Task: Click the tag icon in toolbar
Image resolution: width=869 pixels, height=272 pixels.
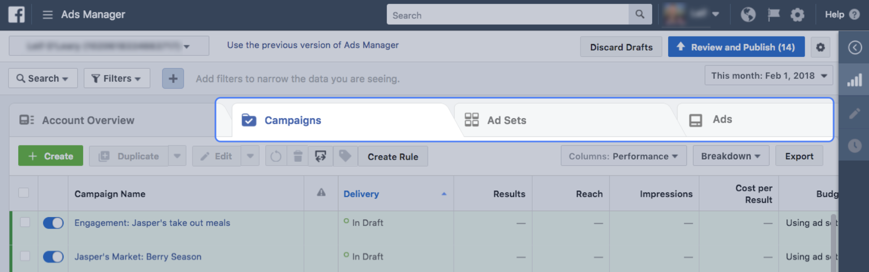Action: coord(345,156)
